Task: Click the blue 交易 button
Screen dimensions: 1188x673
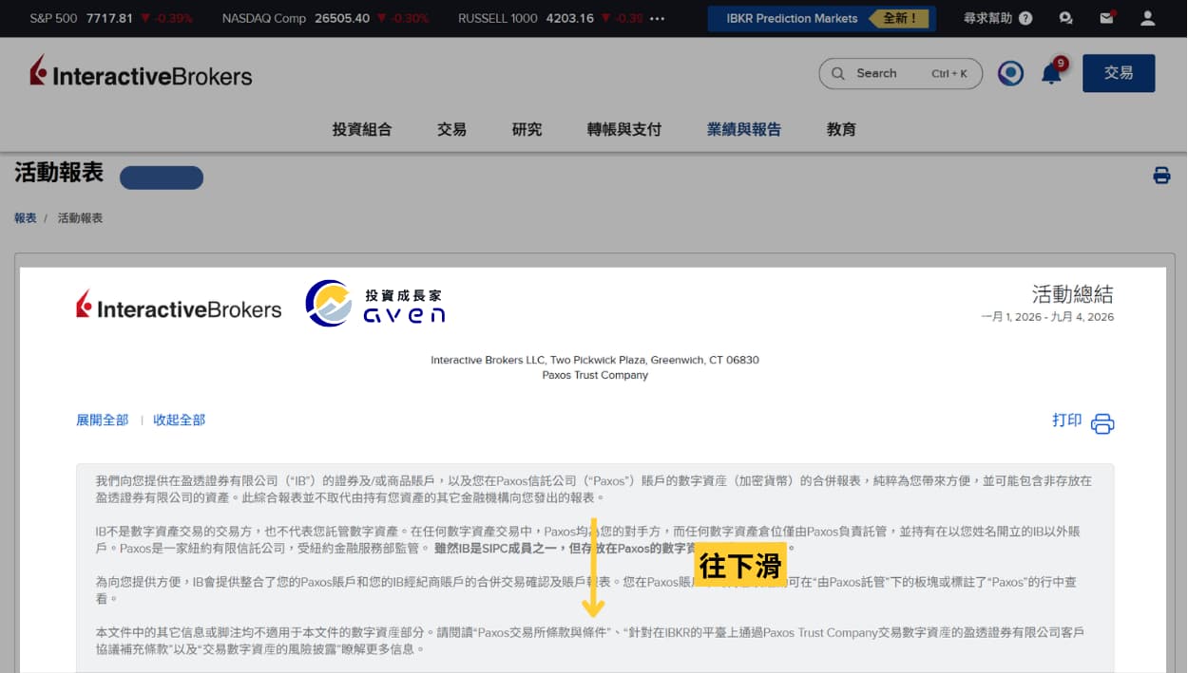Action: (x=1119, y=73)
